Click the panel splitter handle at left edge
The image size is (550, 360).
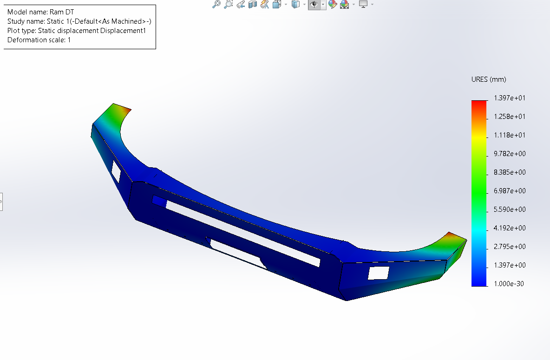tap(1, 202)
